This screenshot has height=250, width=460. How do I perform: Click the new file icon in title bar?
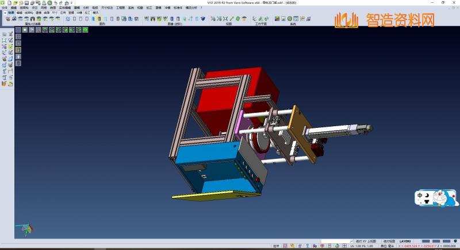(x=10, y=3)
